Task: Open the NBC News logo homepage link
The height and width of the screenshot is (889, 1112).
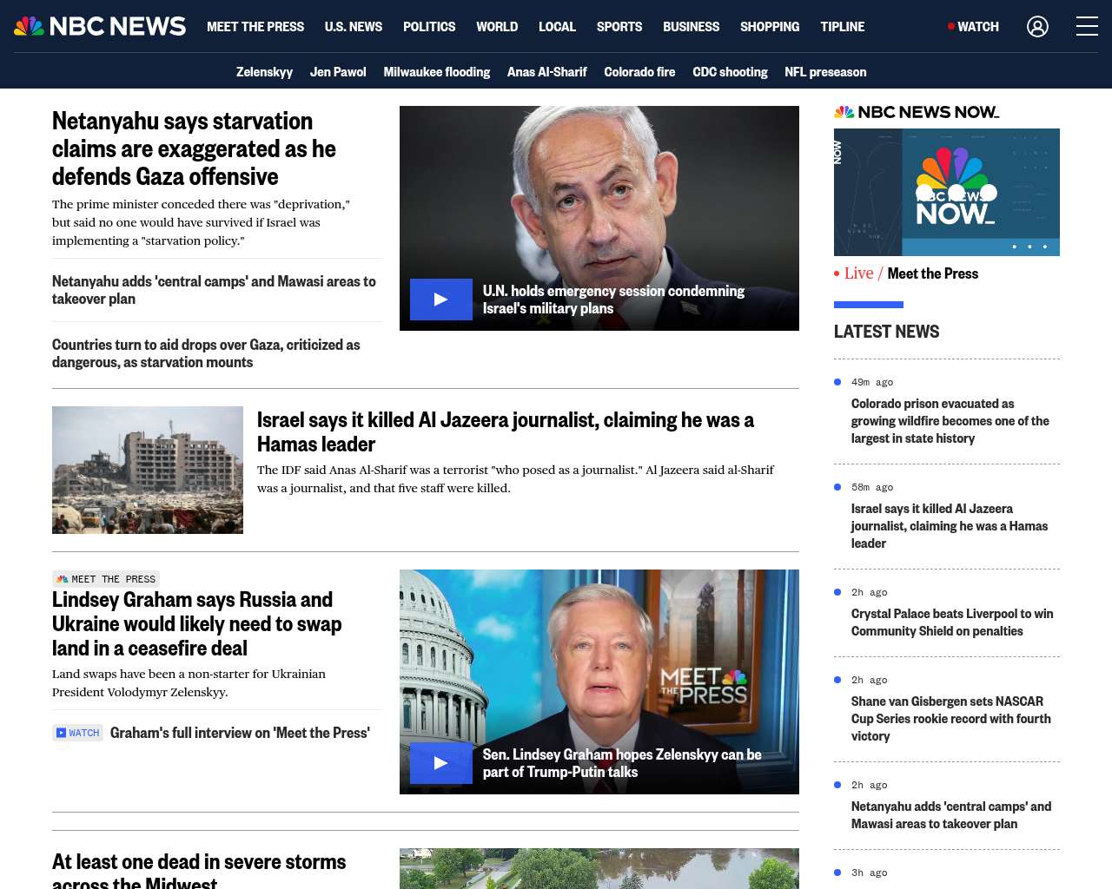Action: tap(100, 26)
